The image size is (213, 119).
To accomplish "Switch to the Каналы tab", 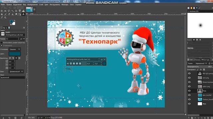I will [198, 59].
